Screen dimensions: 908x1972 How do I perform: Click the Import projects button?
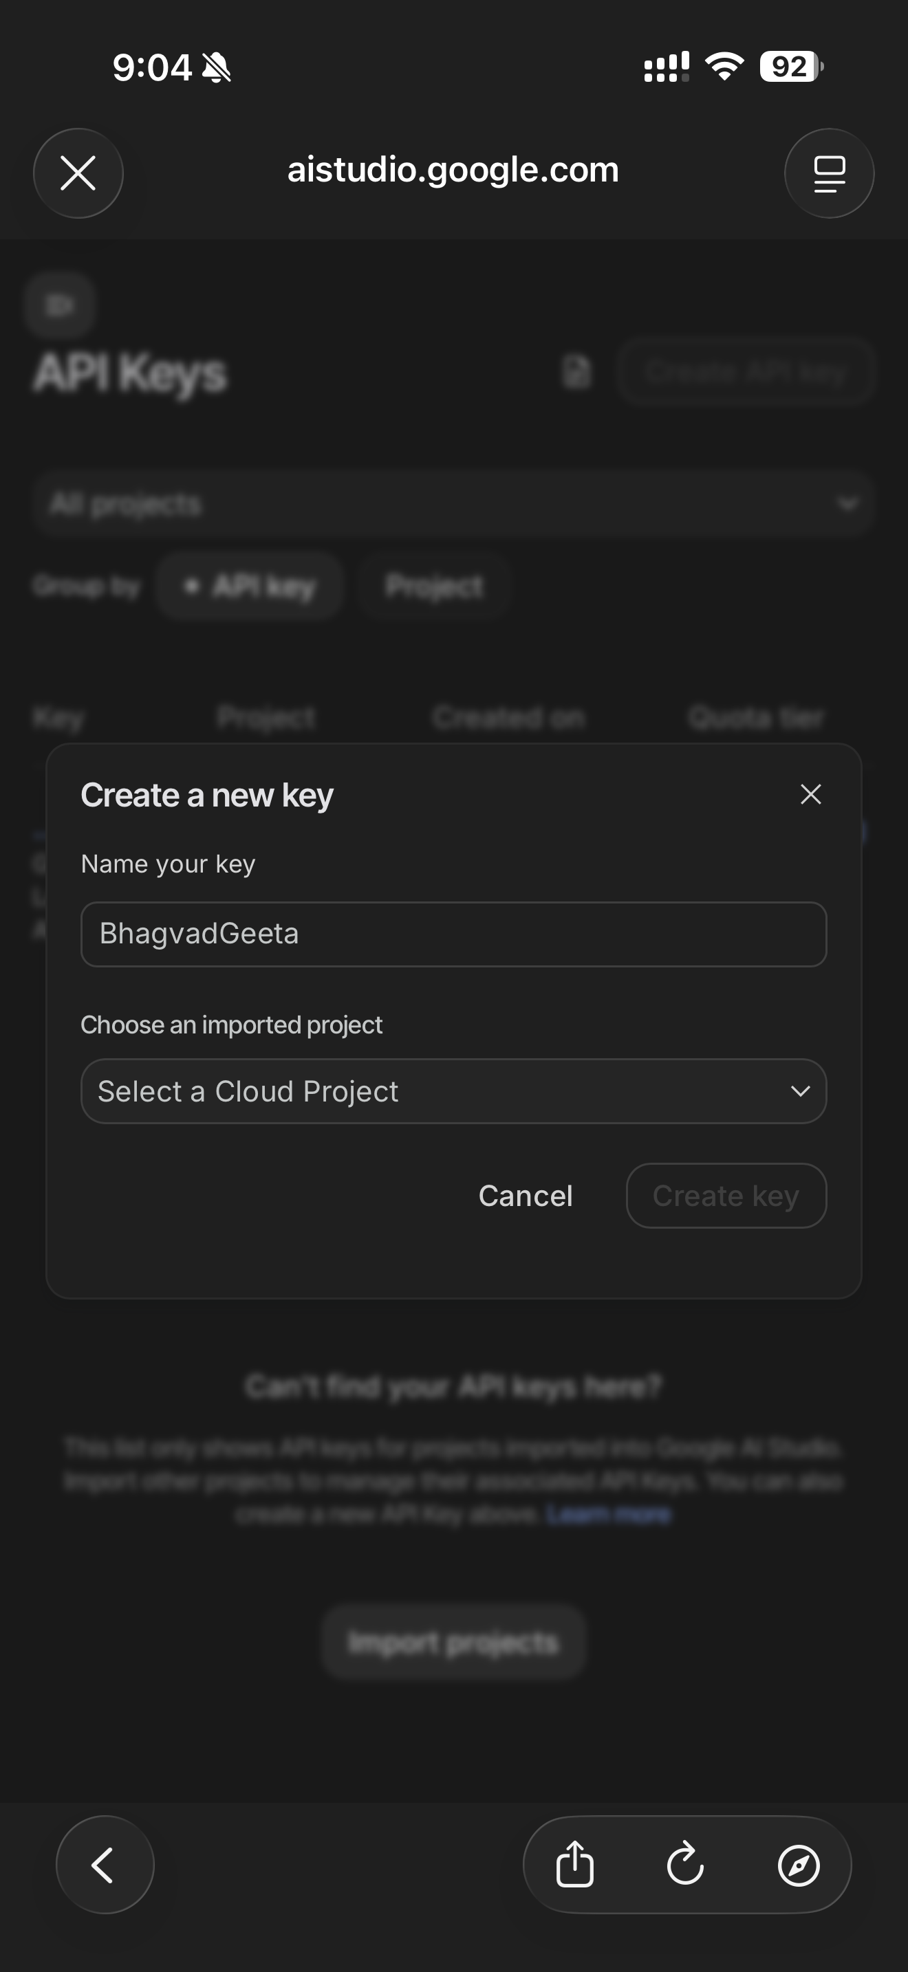click(x=453, y=1642)
